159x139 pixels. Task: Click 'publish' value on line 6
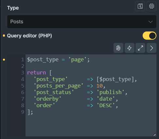(110, 92)
